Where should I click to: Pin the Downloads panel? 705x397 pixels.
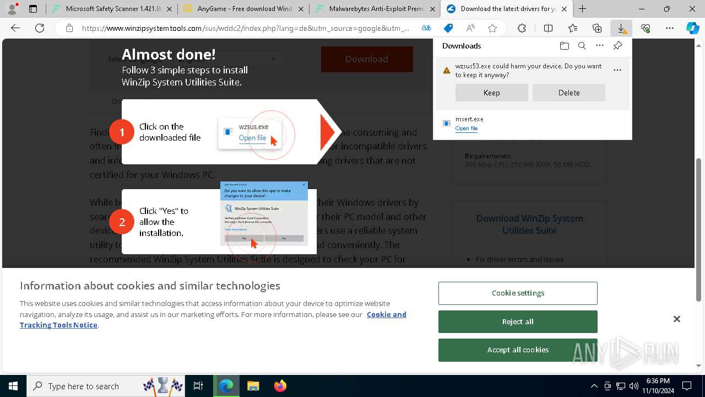[617, 46]
